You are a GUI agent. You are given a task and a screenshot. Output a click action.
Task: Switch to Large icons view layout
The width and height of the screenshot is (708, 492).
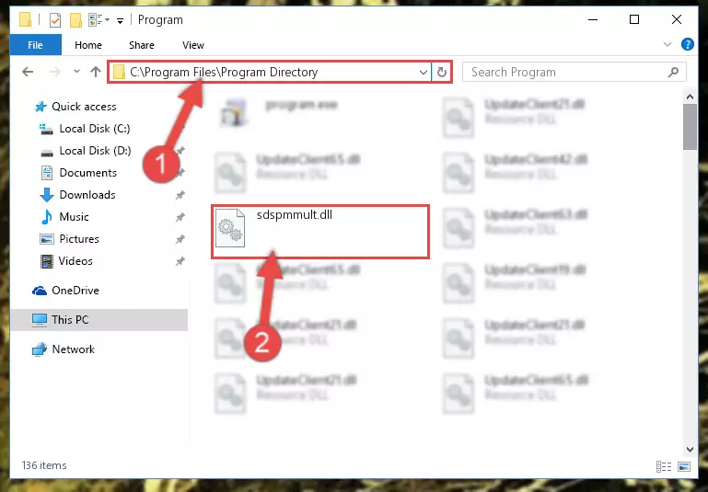click(684, 466)
